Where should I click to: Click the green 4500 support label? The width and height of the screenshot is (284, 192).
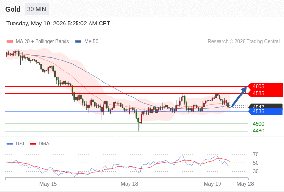(258, 124)
